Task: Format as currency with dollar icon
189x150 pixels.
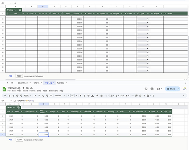Action: (35, 96)
